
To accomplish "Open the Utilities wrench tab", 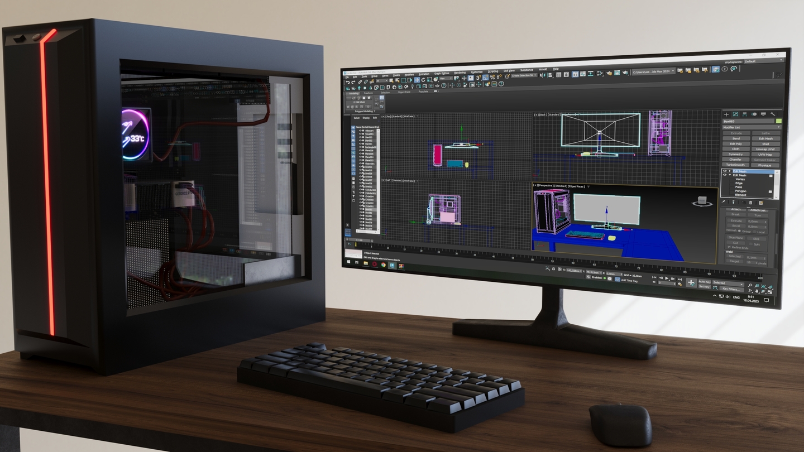I will 773,114.
